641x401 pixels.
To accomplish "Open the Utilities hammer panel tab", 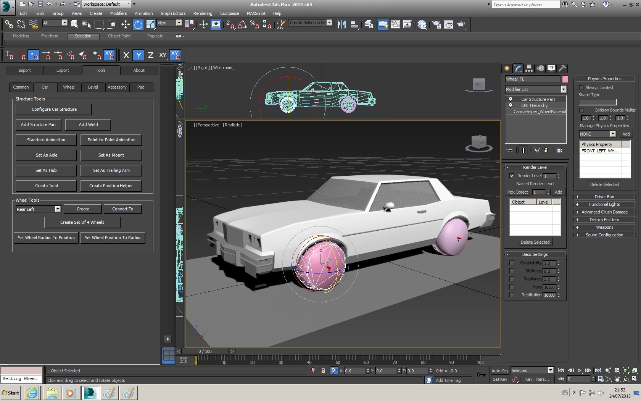I will [x=562, y=68].
